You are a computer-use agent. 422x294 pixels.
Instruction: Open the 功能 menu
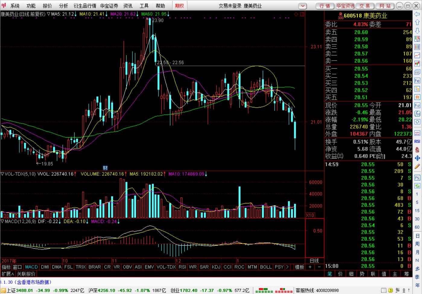31,6
